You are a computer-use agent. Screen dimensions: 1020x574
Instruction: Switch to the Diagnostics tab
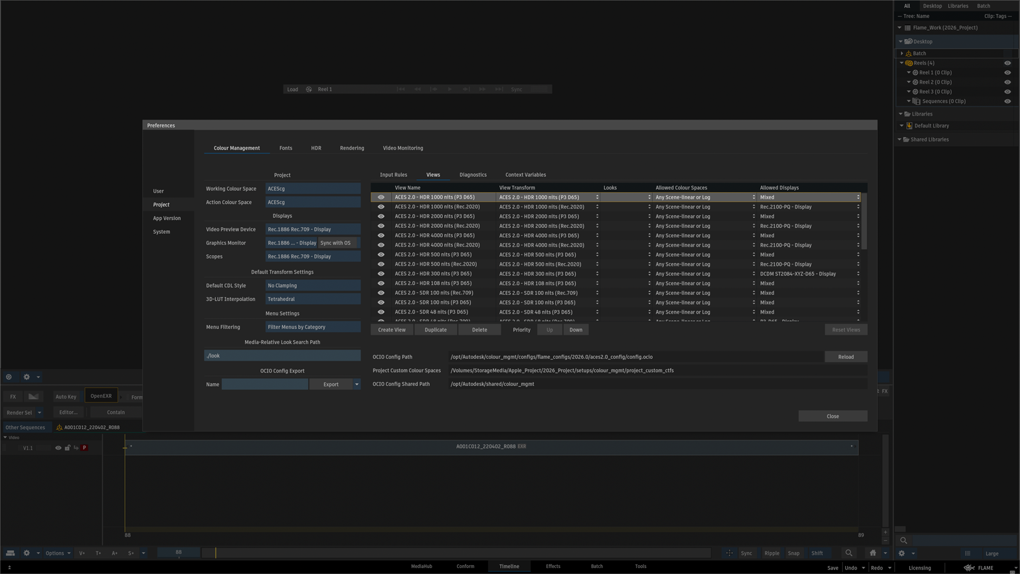[473, 175]
